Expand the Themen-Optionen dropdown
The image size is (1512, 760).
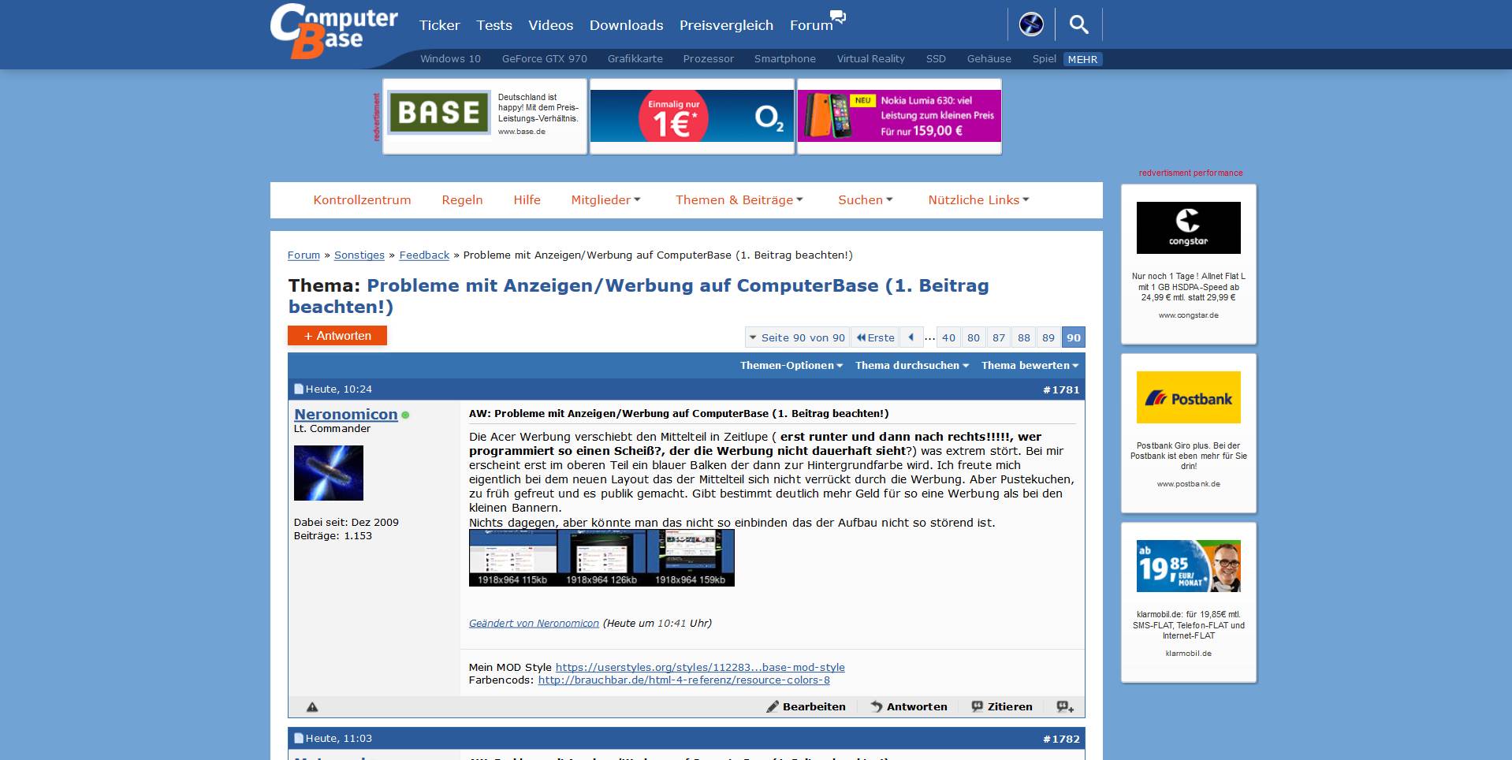pos(791,366)
